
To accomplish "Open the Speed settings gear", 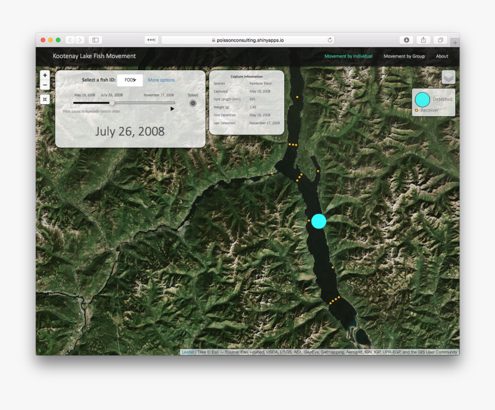I will (x=193, y=104).
